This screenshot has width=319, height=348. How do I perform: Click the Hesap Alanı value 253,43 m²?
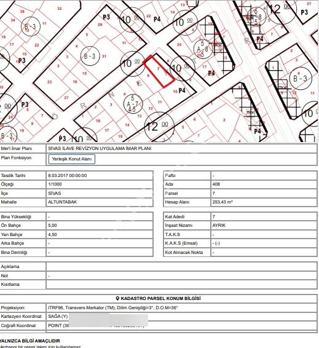pos(223,202)
